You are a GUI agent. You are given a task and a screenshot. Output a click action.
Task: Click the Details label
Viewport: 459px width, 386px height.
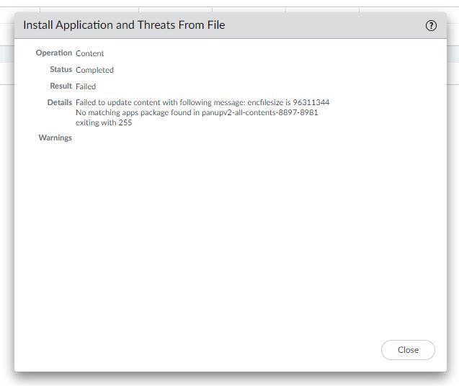60,103
